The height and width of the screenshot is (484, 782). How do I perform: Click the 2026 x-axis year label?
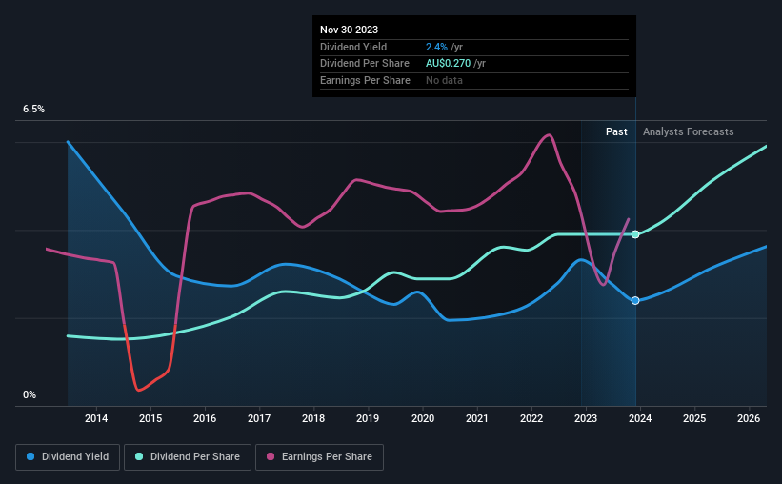click(749, 418)
